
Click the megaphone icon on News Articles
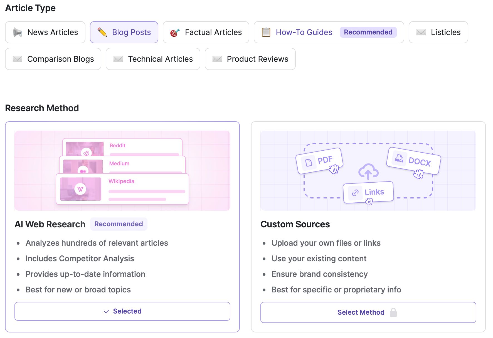click(x=18, y=32)
